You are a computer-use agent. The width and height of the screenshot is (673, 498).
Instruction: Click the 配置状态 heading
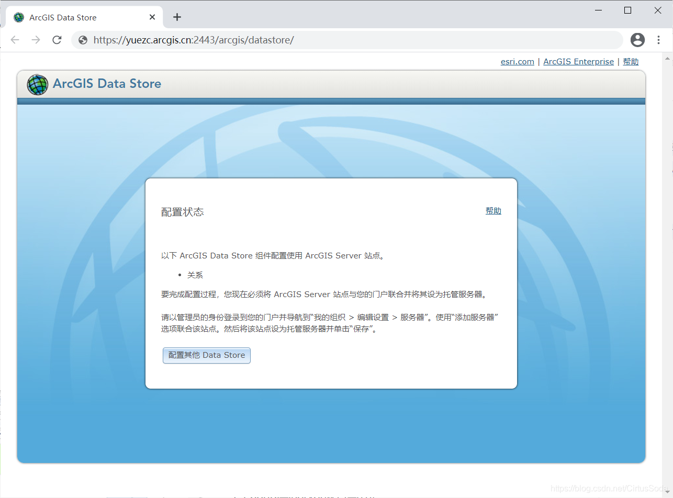pos(182,212)
